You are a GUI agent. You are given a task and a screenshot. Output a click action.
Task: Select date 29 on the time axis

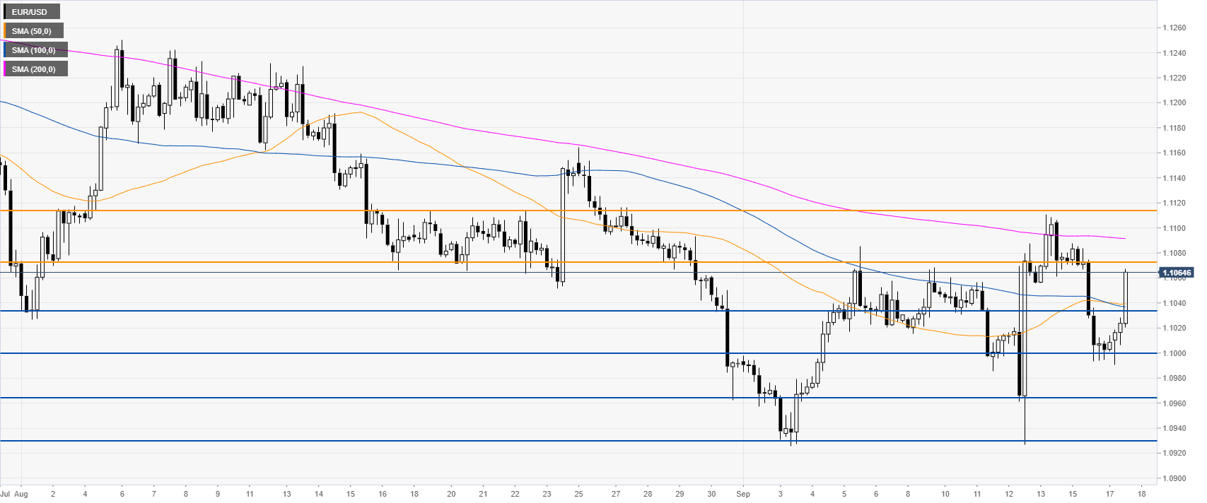(680, 494)
